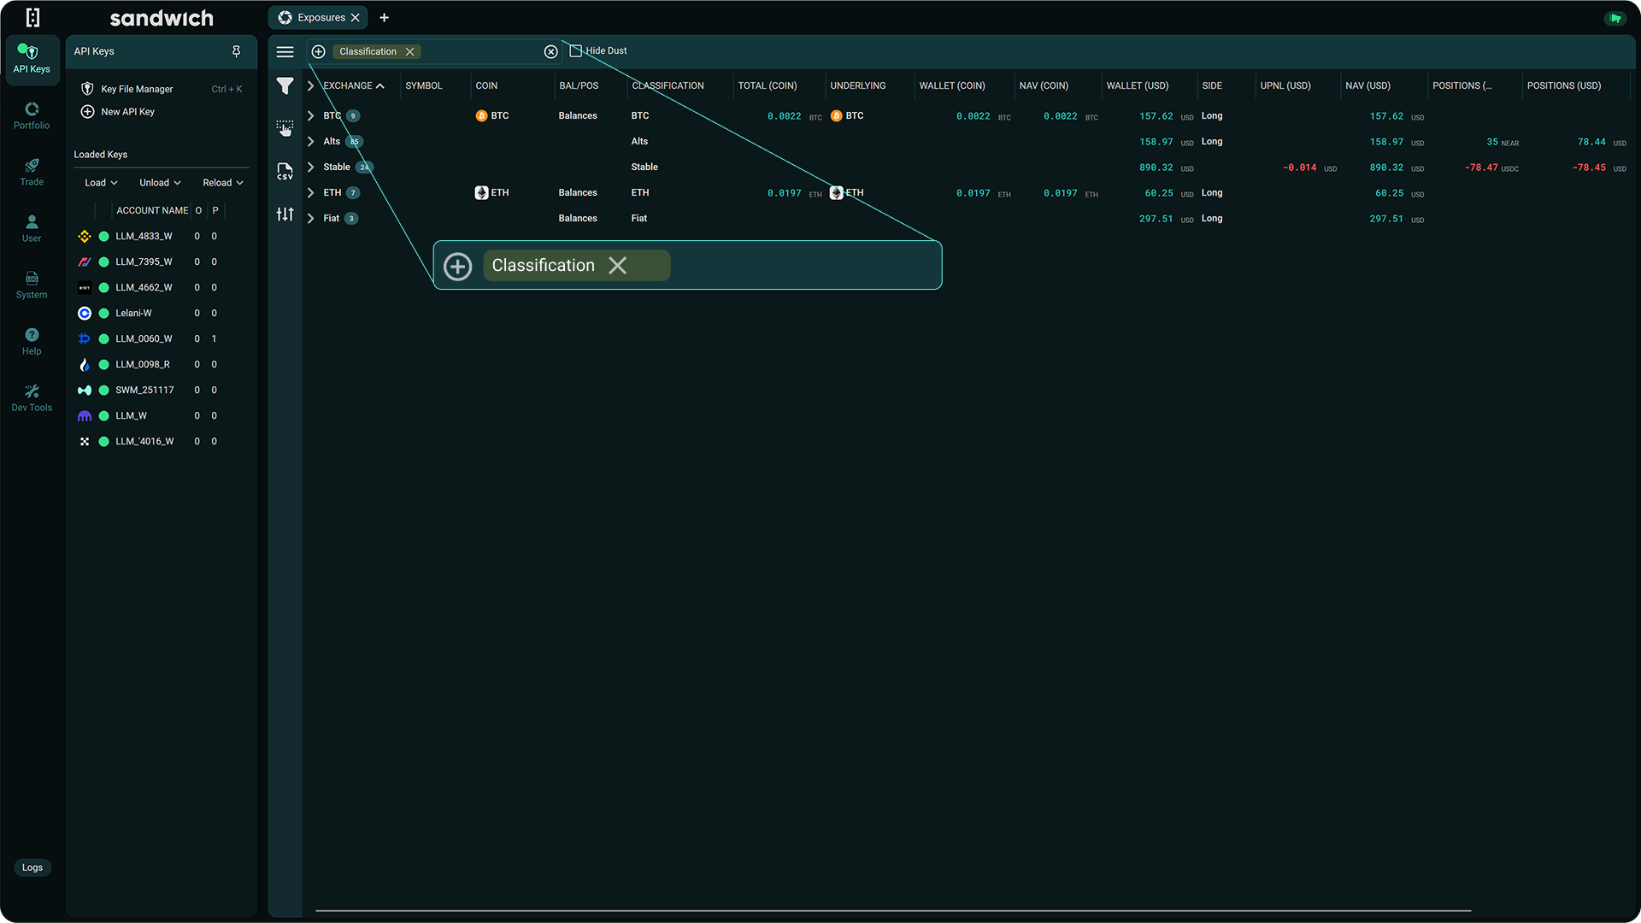The image size is (1641, 923).
Task: Expand the Alts row in the table
Action: click(x=310, y=141)
